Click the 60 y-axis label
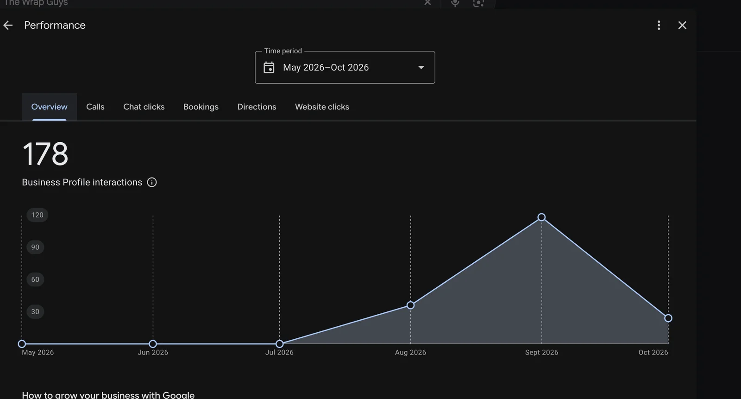 point(35,279)
